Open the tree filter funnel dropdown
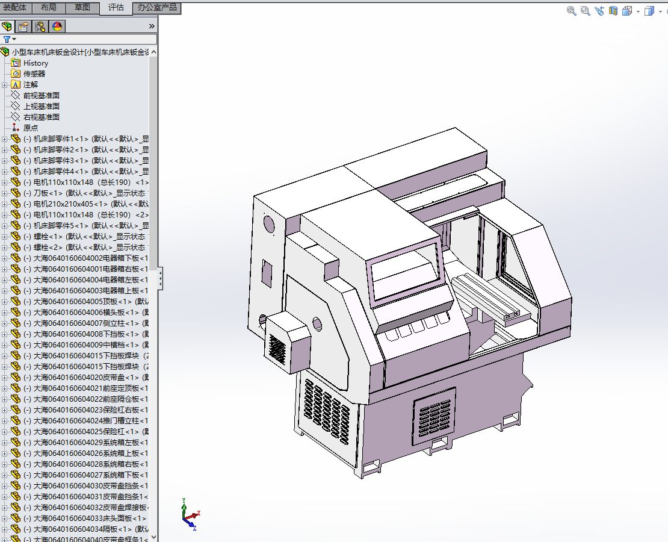 coord(10,39)
